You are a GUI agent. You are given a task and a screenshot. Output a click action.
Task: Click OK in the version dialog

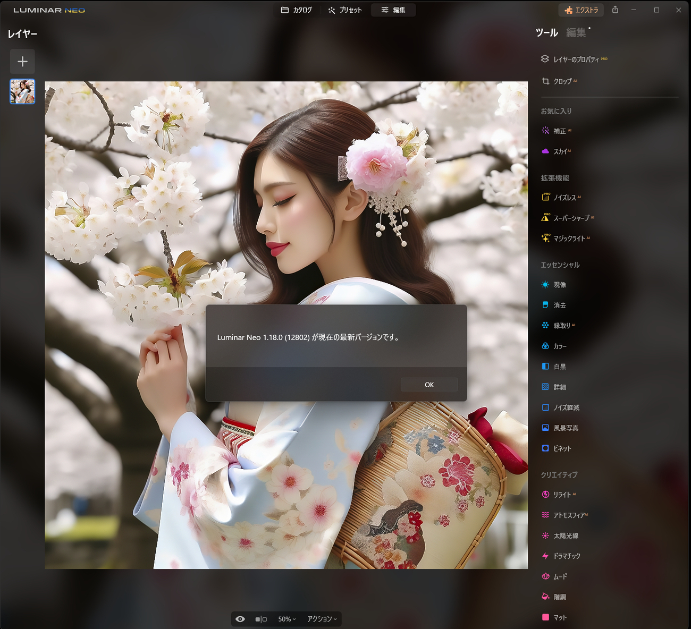tap(429, 385)
